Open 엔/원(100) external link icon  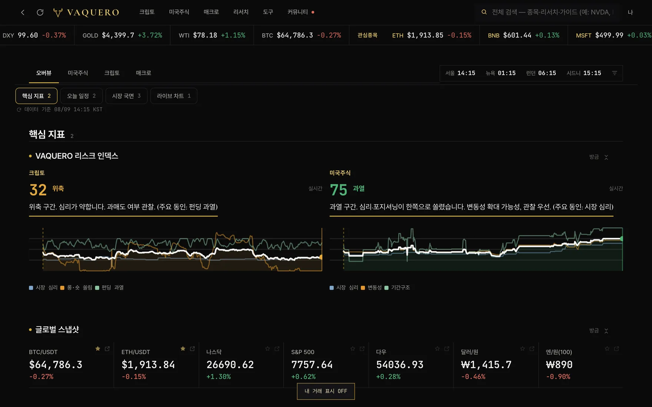pyautogui.click(x=617, y=349)
